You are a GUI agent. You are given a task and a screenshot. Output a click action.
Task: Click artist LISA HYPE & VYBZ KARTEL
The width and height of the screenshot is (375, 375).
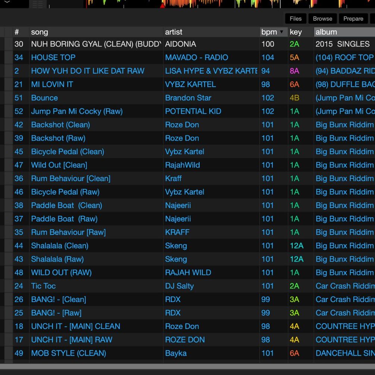(211, 71)
